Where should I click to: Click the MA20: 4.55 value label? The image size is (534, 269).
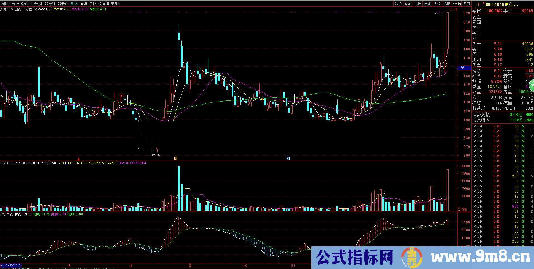[80, 9]
